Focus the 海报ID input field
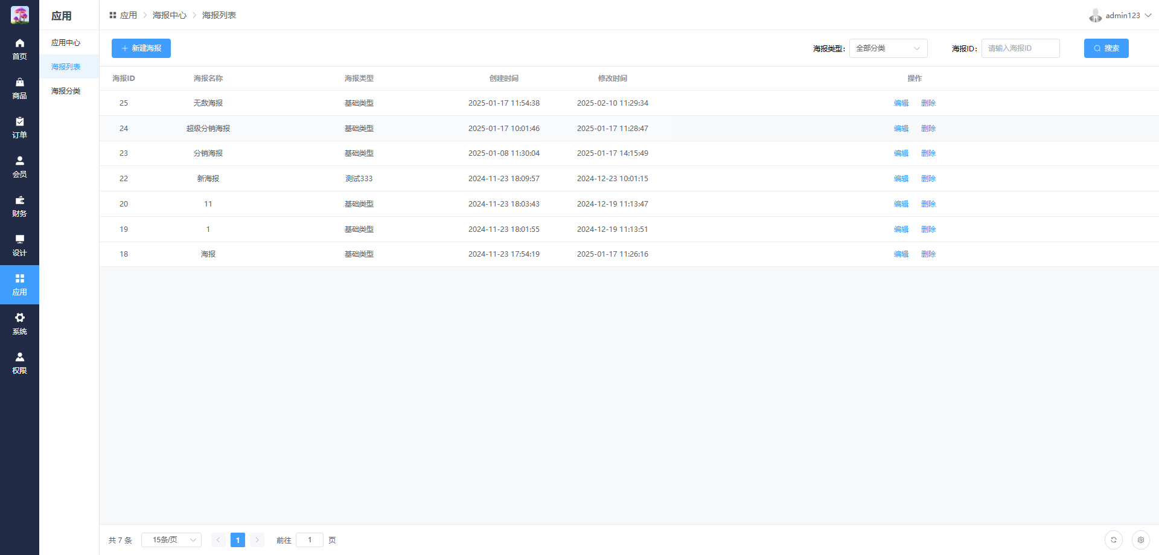The height and width of the screenshot is (555, 1159). tap(1020, 48)
